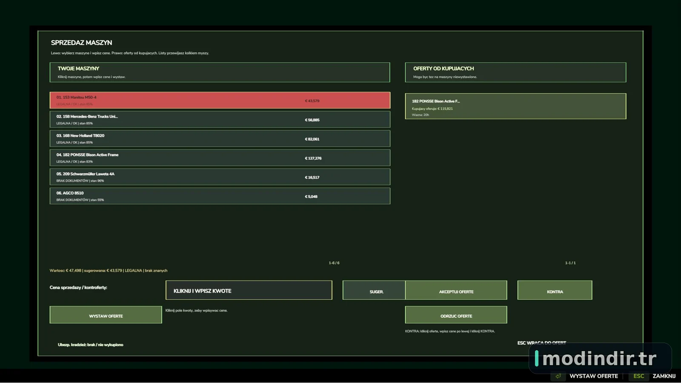Click the price € 127,276
The height and width of the screenshot is (383, 681).
[x=313, y=158]
